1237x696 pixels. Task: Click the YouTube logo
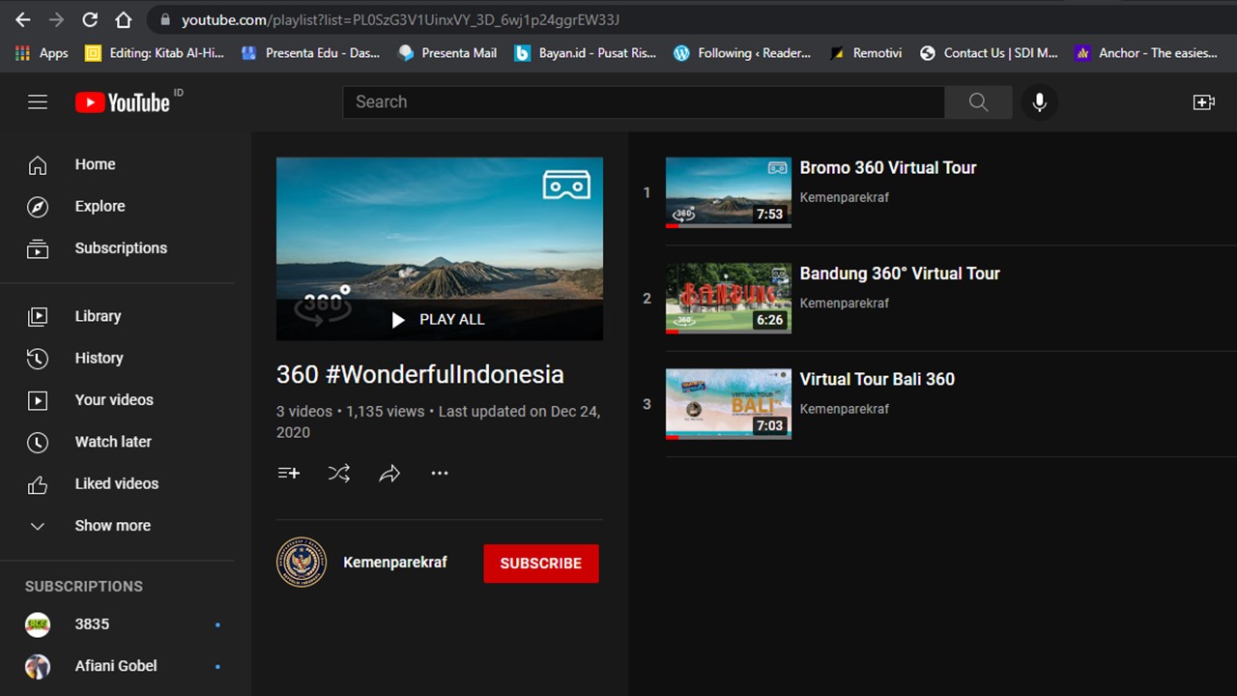(123, 102)
